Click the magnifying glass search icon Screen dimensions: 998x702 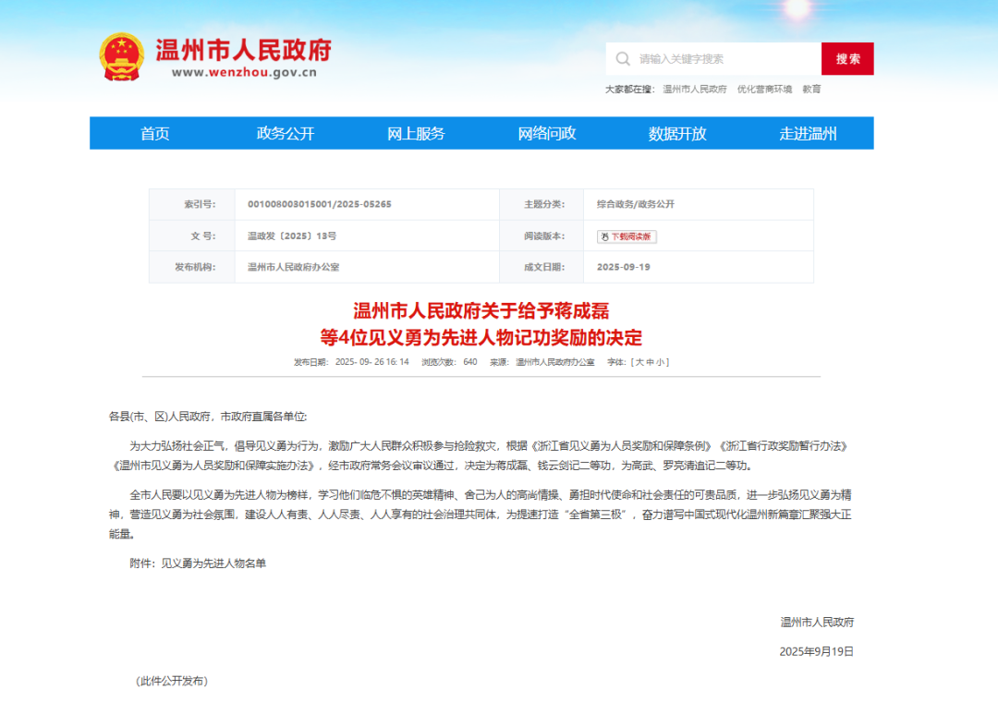coord(625,58)
